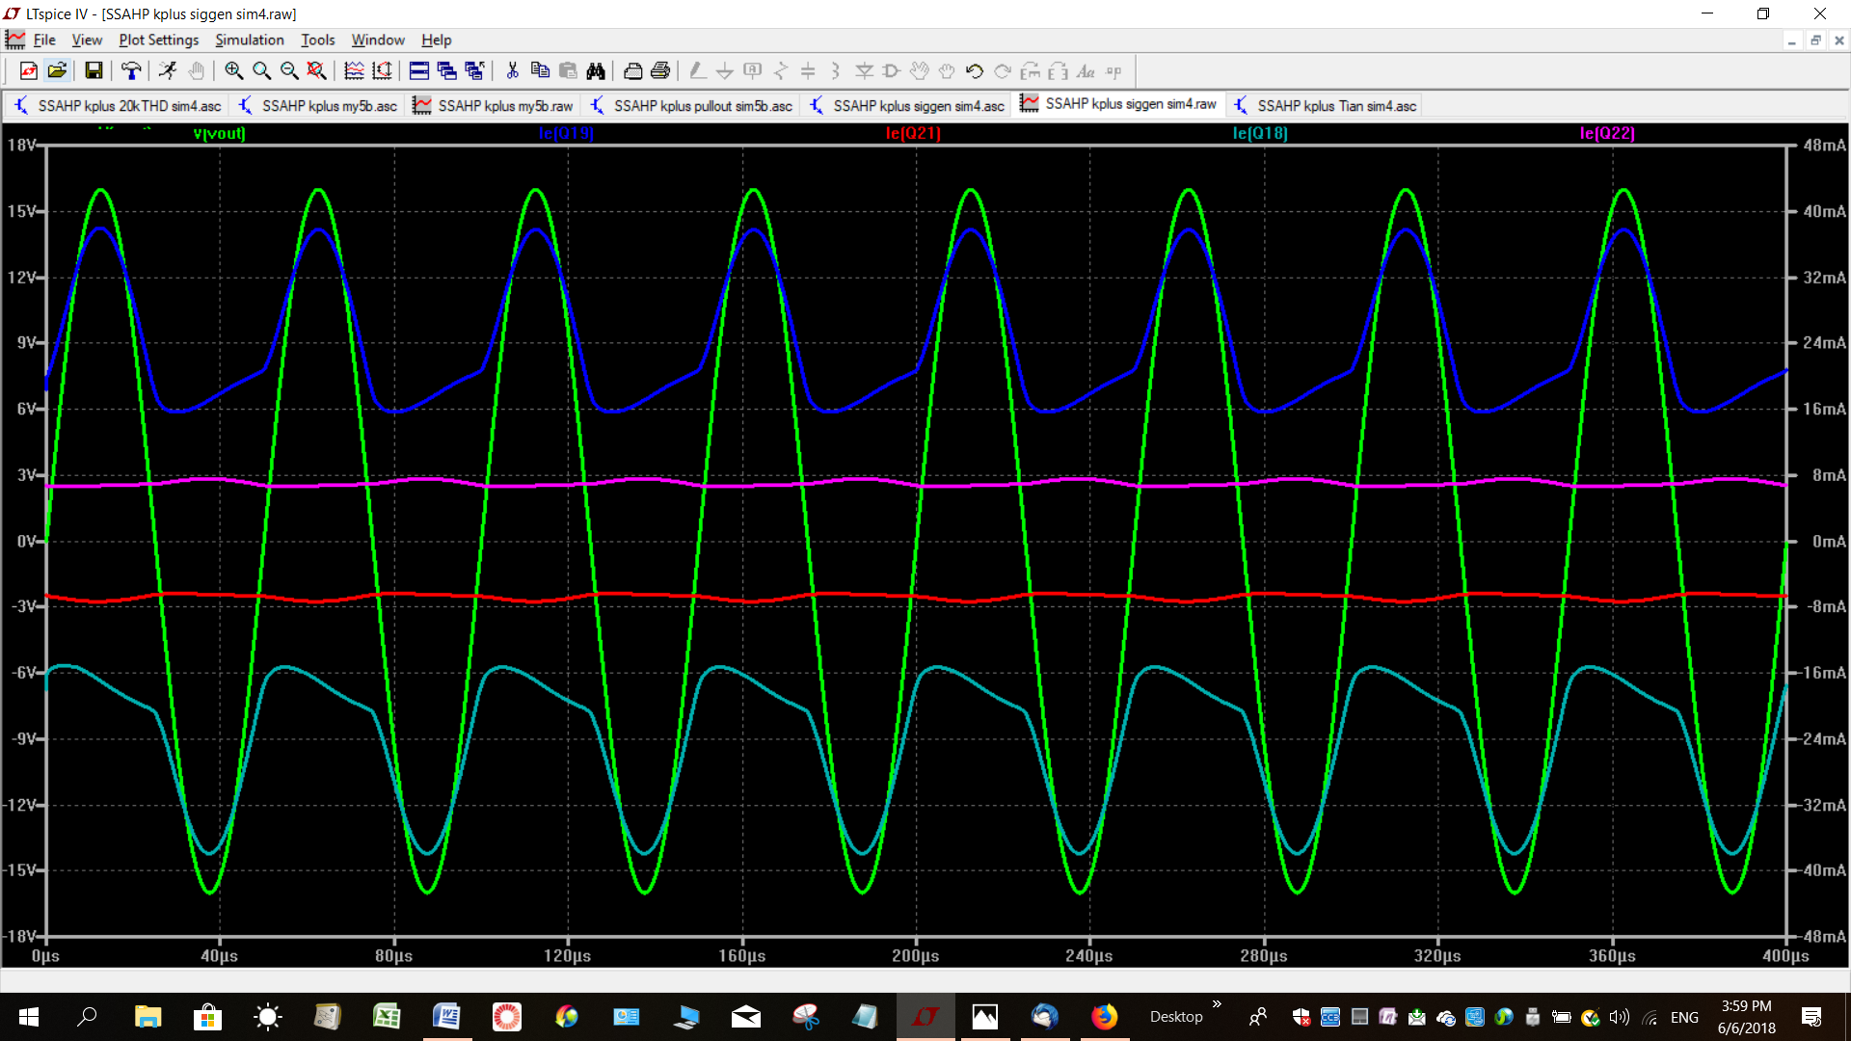Click the SPICE directive .op icon
The image size is (1851, 1041).
pos(1113,70)
